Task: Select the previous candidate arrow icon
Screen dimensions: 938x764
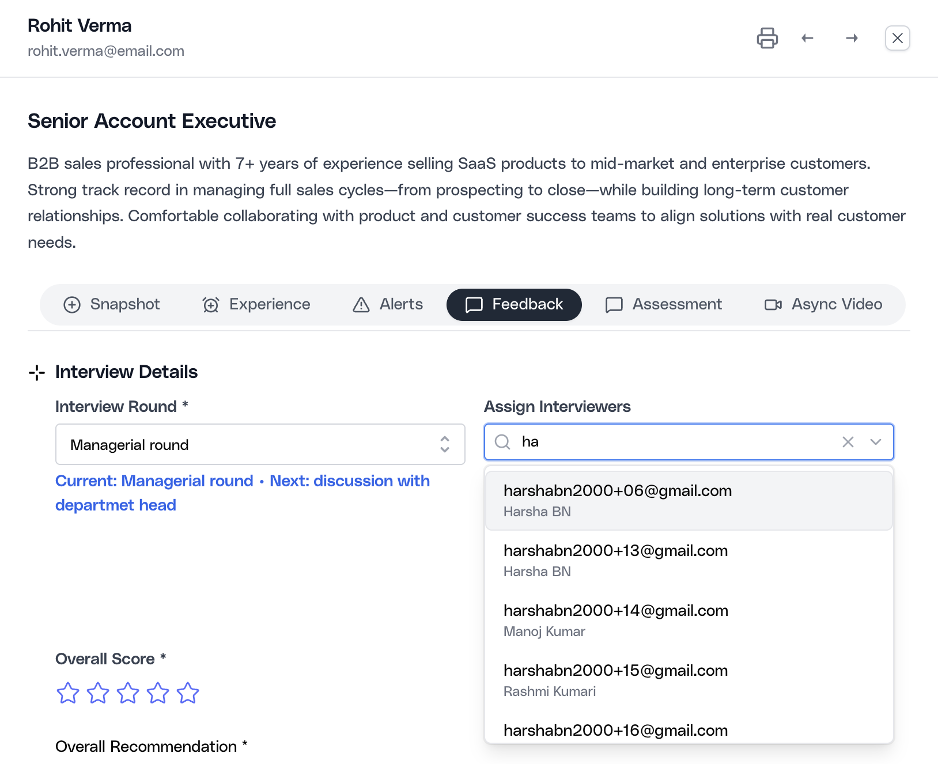Action: 807,38
